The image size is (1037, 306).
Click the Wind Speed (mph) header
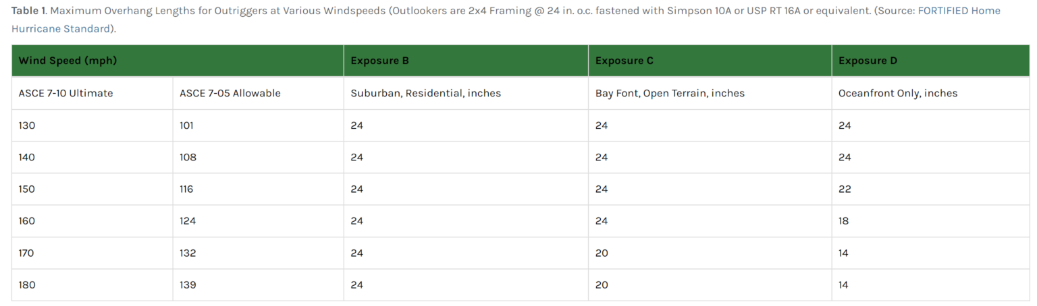(x=68, y=61)
